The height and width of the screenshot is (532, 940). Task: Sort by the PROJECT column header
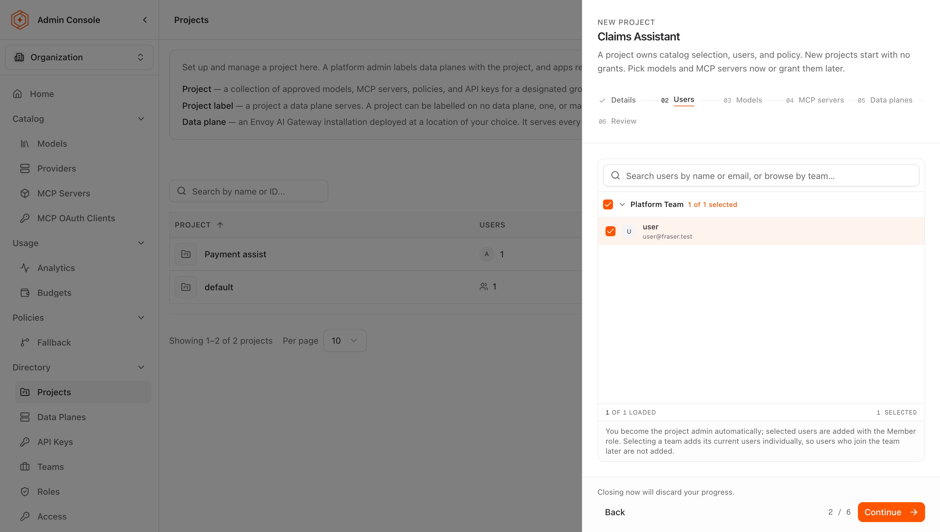(199, 225)
